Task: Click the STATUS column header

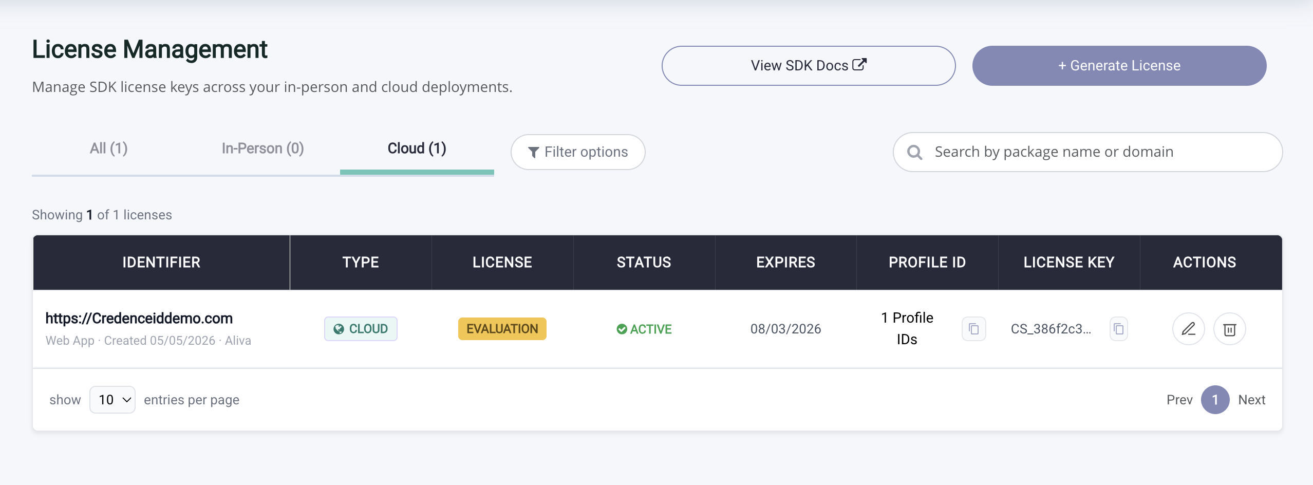Action: tap(644, 263)
